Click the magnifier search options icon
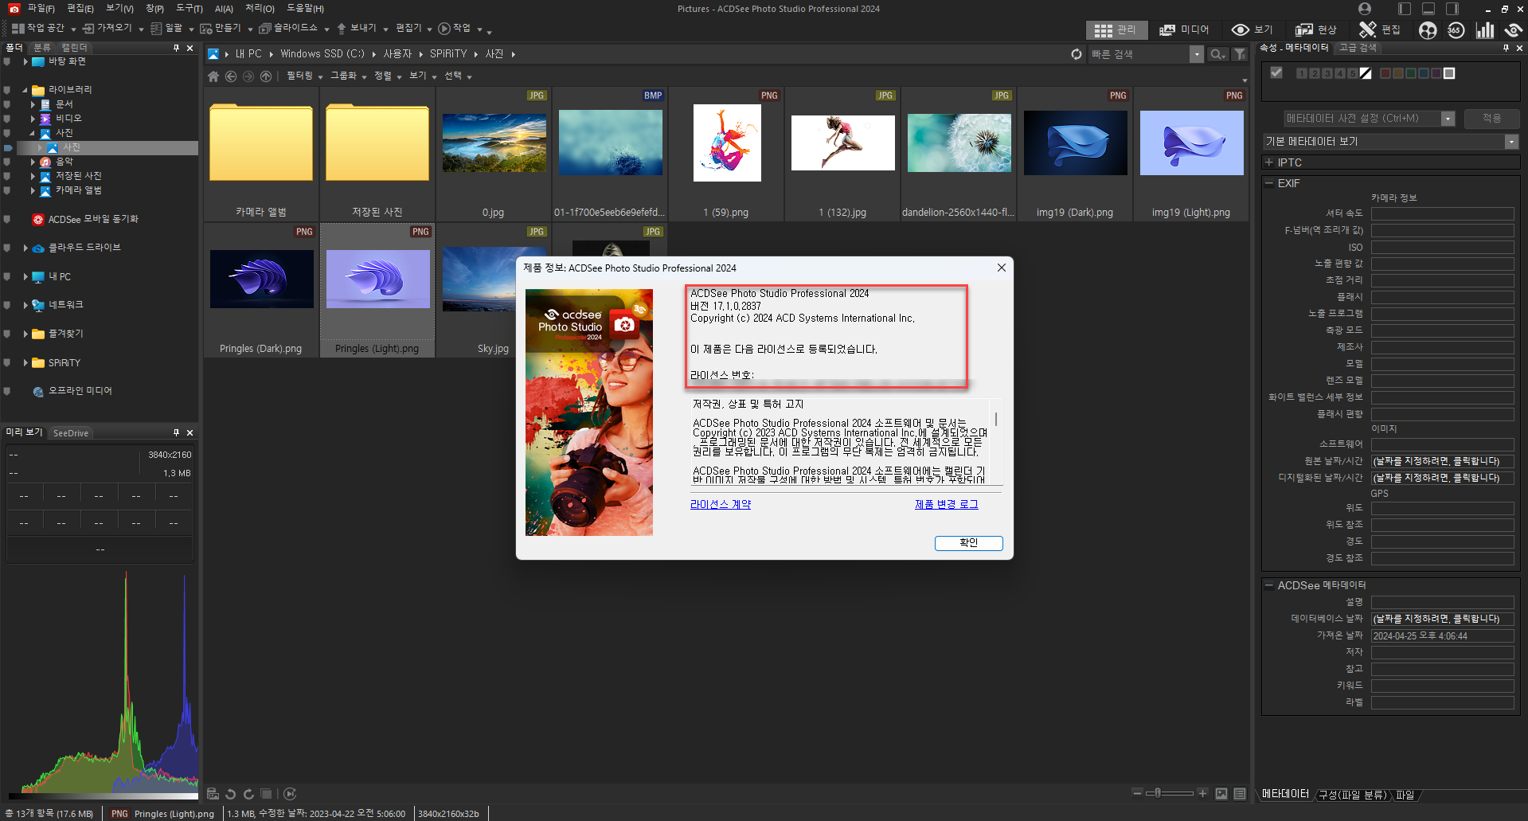The width and height of the screenshot is (1528, 821). click(x=1217, y=54)
